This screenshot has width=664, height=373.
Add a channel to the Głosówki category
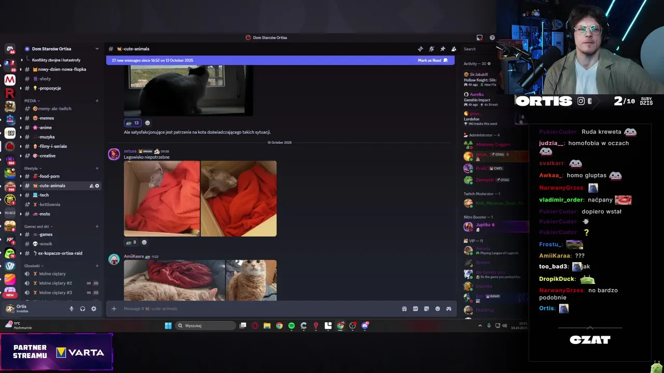pyautogui.click(x=97, y=266)
